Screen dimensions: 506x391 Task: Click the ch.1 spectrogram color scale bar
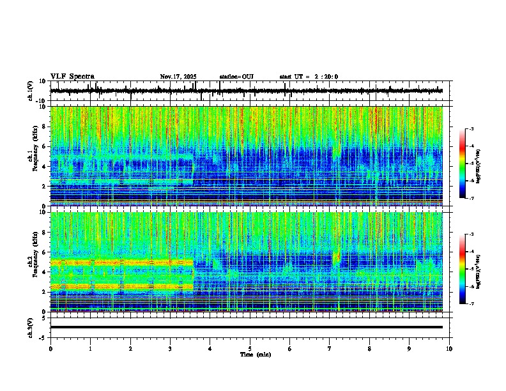click(x=462, y=164)
